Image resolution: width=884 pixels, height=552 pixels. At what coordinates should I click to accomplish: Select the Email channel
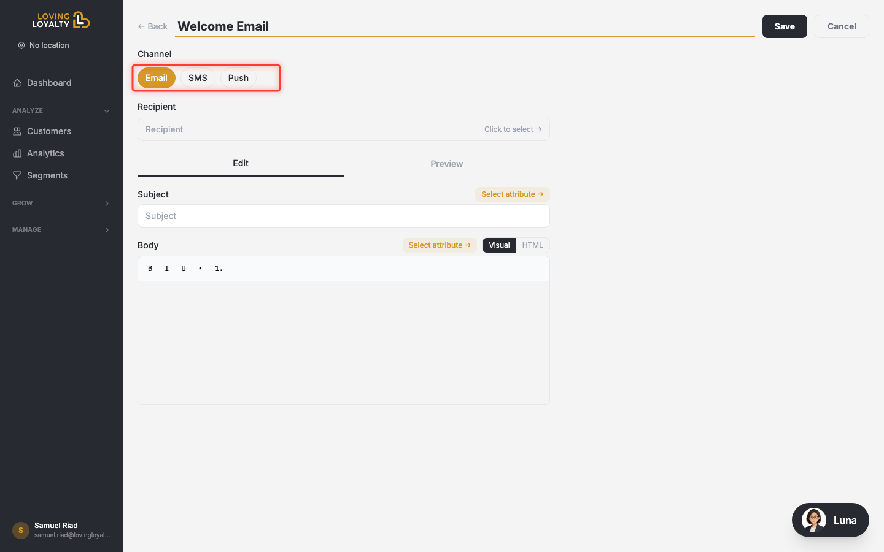coord(157,78)
